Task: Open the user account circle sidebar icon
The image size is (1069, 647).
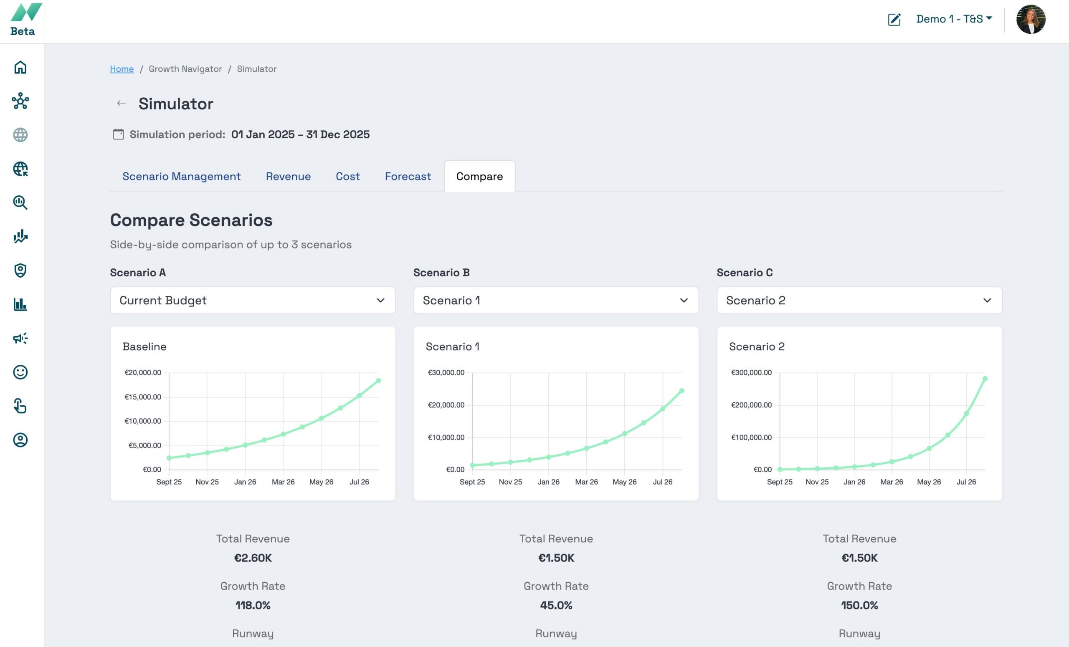Action: pyautogui.click(x=20, y=440)
